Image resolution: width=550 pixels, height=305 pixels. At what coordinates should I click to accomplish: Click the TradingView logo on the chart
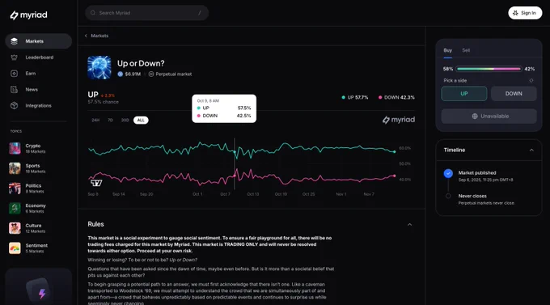pyautogui.click(x=96, y=183)
